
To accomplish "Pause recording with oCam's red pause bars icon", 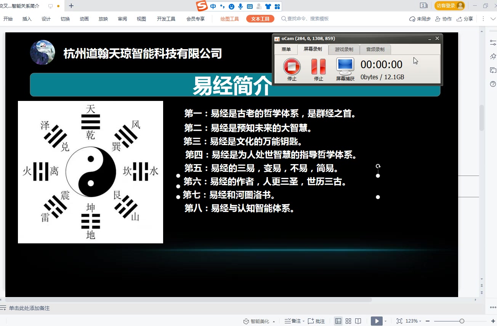I will coord(318,67).
